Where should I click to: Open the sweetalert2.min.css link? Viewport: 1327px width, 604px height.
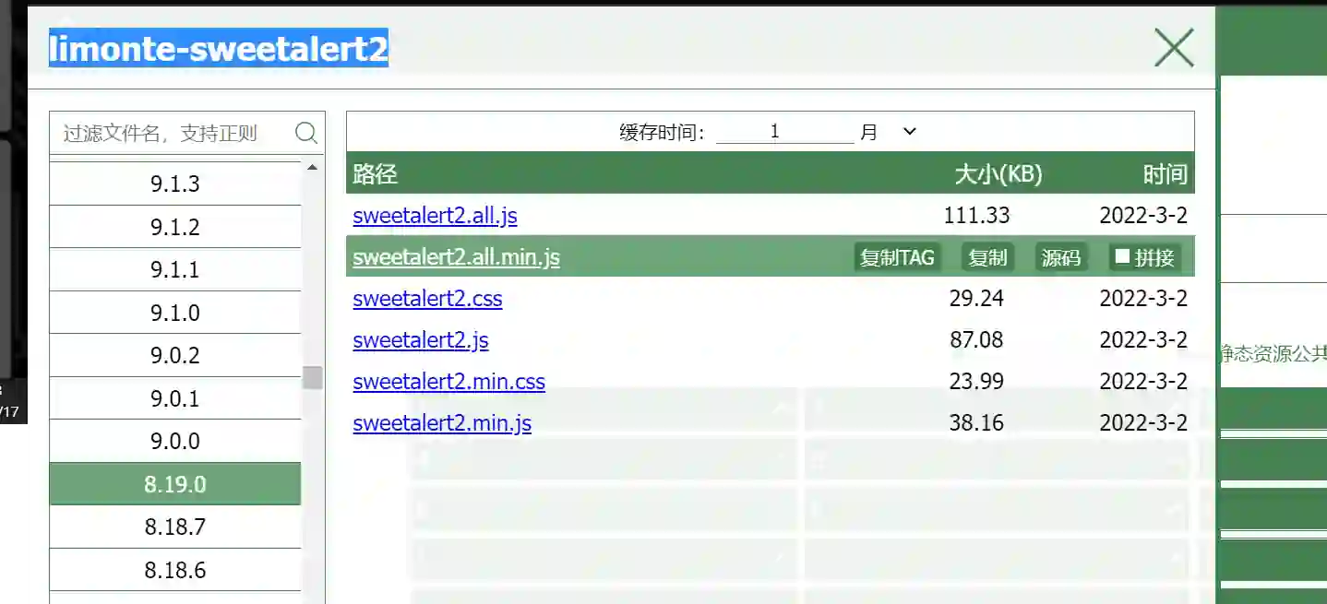click(448, 382)
